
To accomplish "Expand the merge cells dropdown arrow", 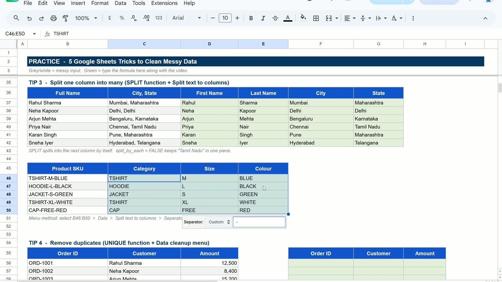I will 337,18.
